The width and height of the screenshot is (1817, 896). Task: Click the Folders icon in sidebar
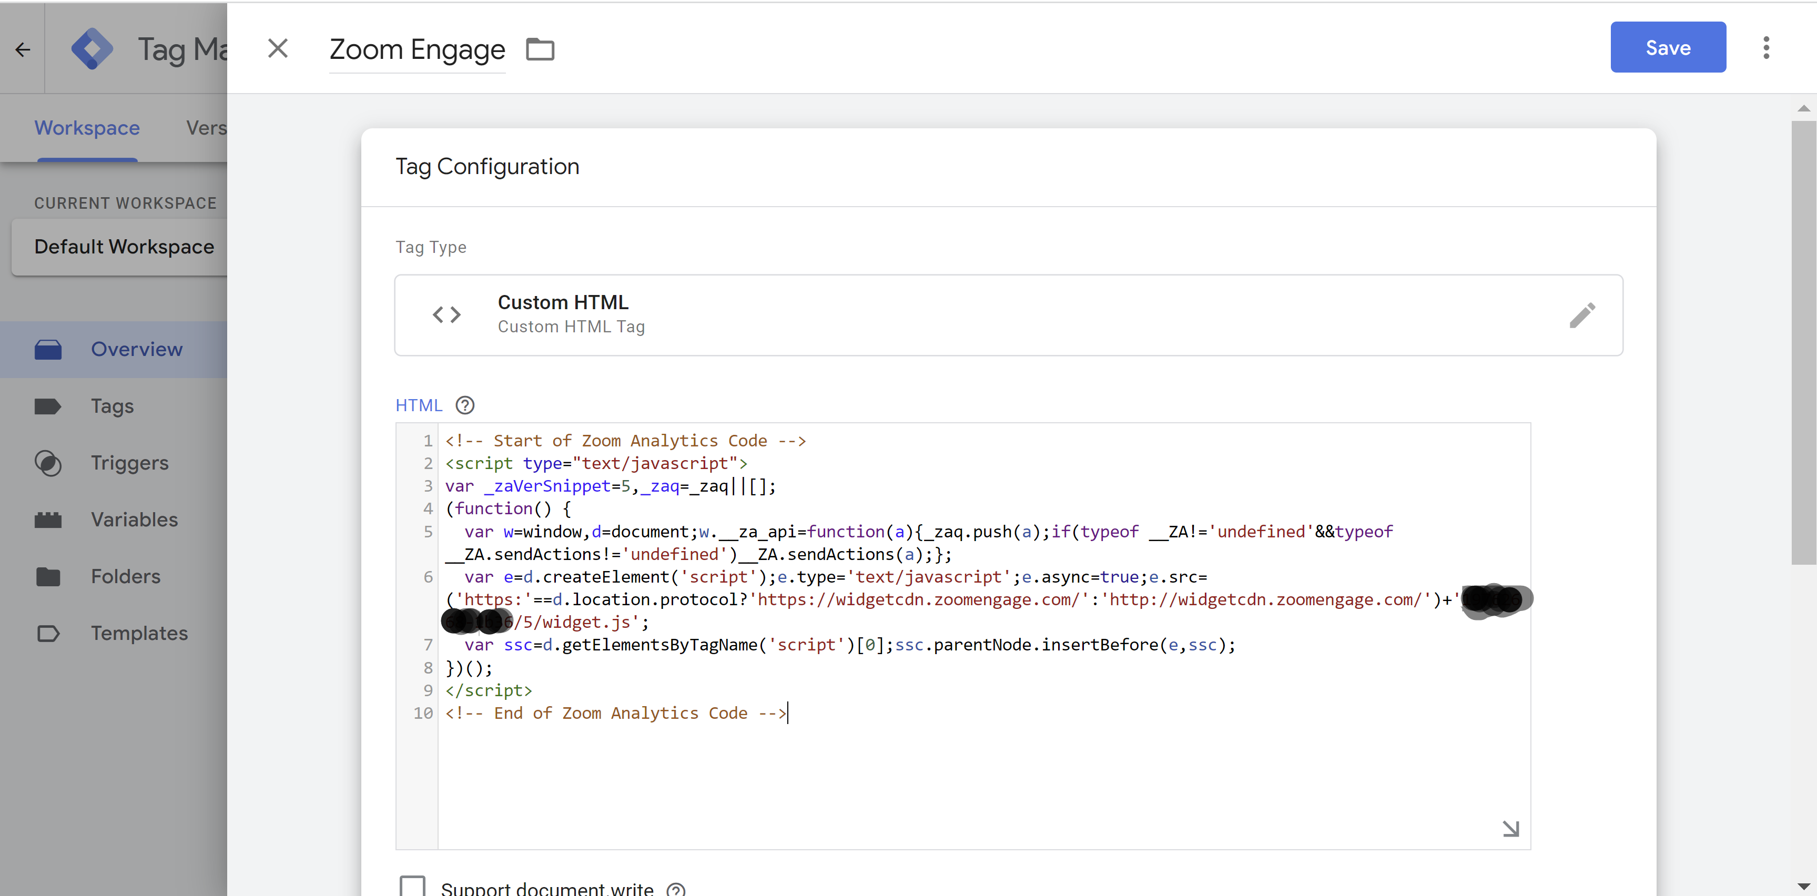48,576
